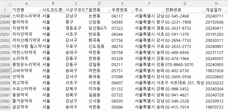Select column D header

coord(99,4)
